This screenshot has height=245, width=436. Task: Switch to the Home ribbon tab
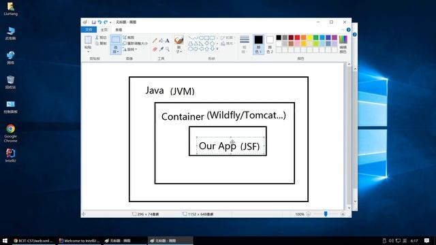[x=104, y=30]
